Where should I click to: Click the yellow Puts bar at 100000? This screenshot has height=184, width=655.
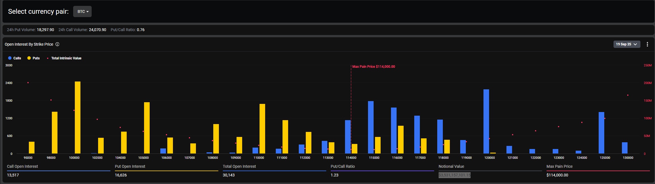(78, 117)
